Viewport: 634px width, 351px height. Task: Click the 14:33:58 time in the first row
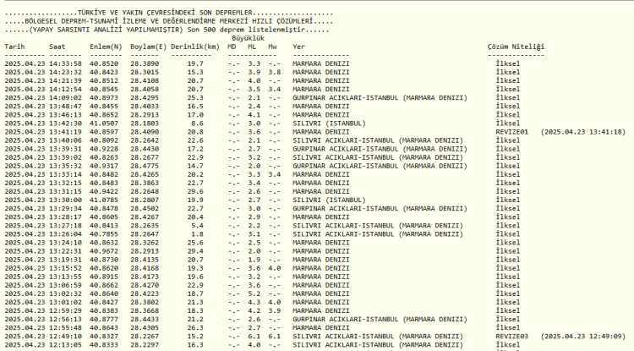click(65, 63)
